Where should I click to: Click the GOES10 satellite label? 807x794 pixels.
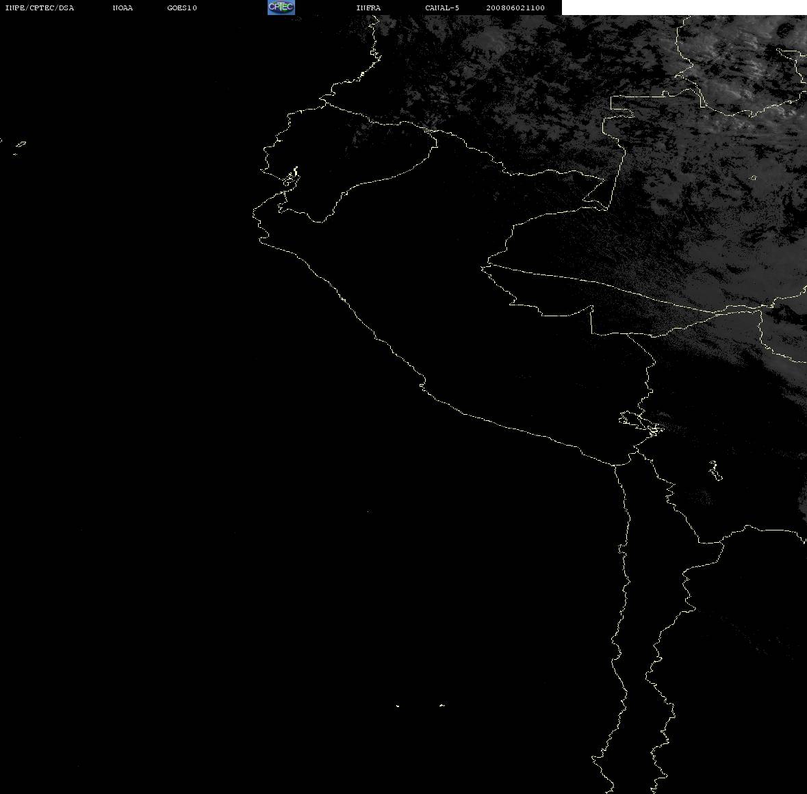coord(181,8)
